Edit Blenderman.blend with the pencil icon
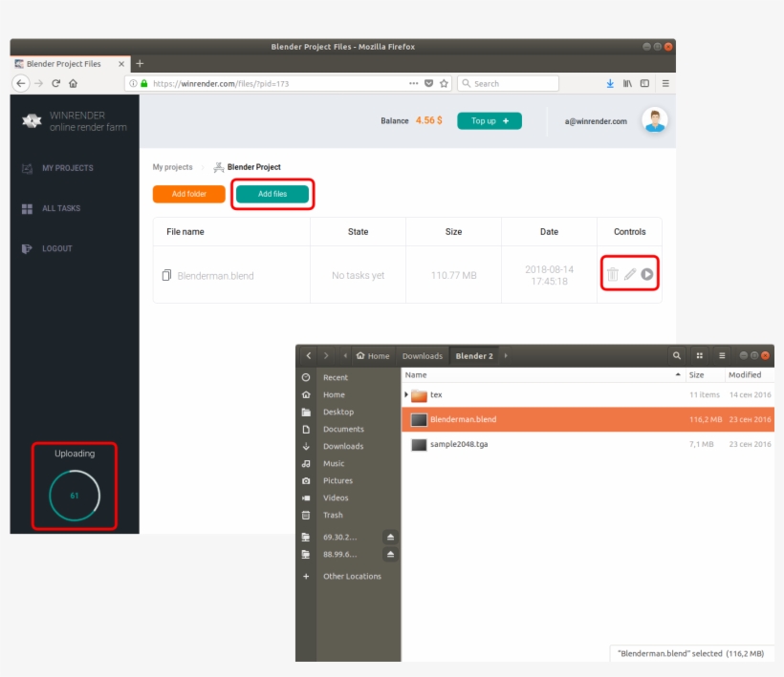 coord(630,274)
